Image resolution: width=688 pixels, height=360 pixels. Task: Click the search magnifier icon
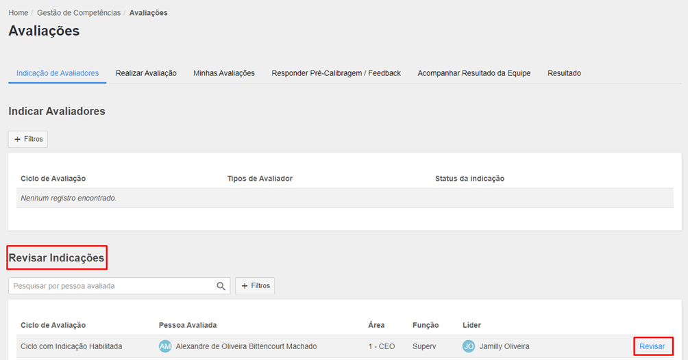pyautogui.click(x=221, y=286)
